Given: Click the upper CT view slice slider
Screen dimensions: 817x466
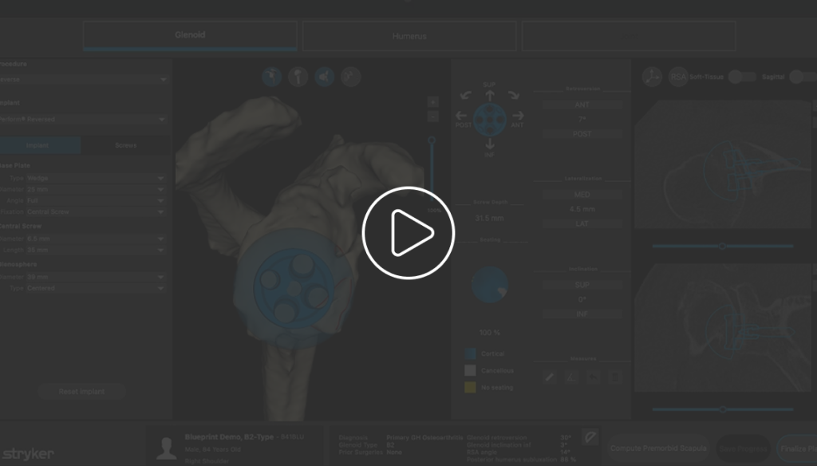Looking at the screenshot, I should (x=722, y=246).
